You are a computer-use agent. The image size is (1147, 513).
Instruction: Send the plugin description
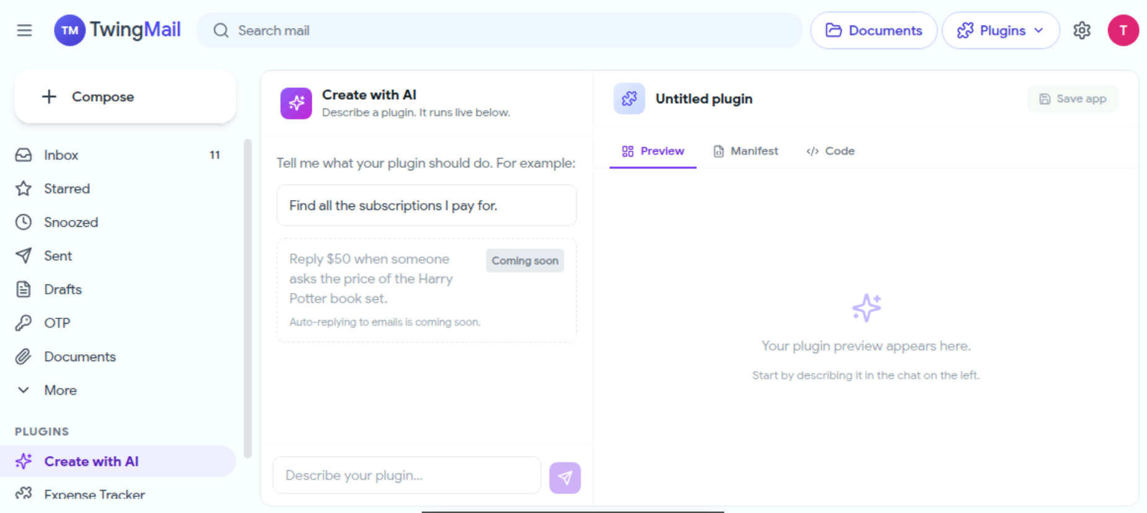click(x=565, y=478)
